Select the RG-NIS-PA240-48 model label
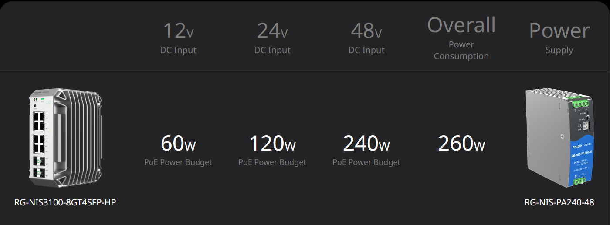This screenshot has width=610, height=225. click(x=559, y=202)
